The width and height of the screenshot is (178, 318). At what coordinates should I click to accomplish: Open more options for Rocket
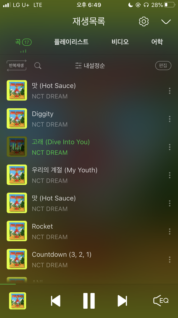(169, 231)
